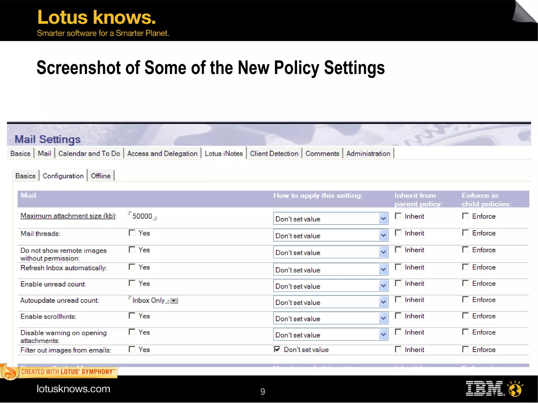
Task: Open Enable unread count apply-setting dropdown
Action: 331,286
